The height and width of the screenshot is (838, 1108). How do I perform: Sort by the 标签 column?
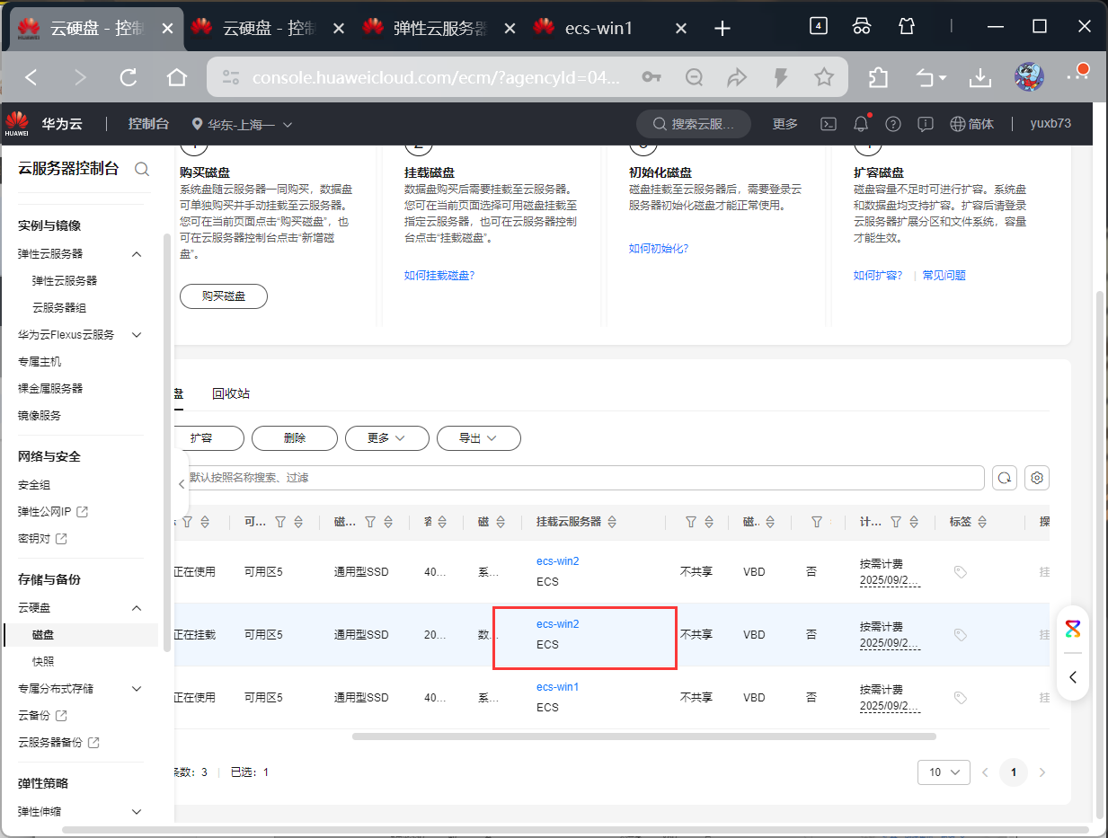(982, 522)
